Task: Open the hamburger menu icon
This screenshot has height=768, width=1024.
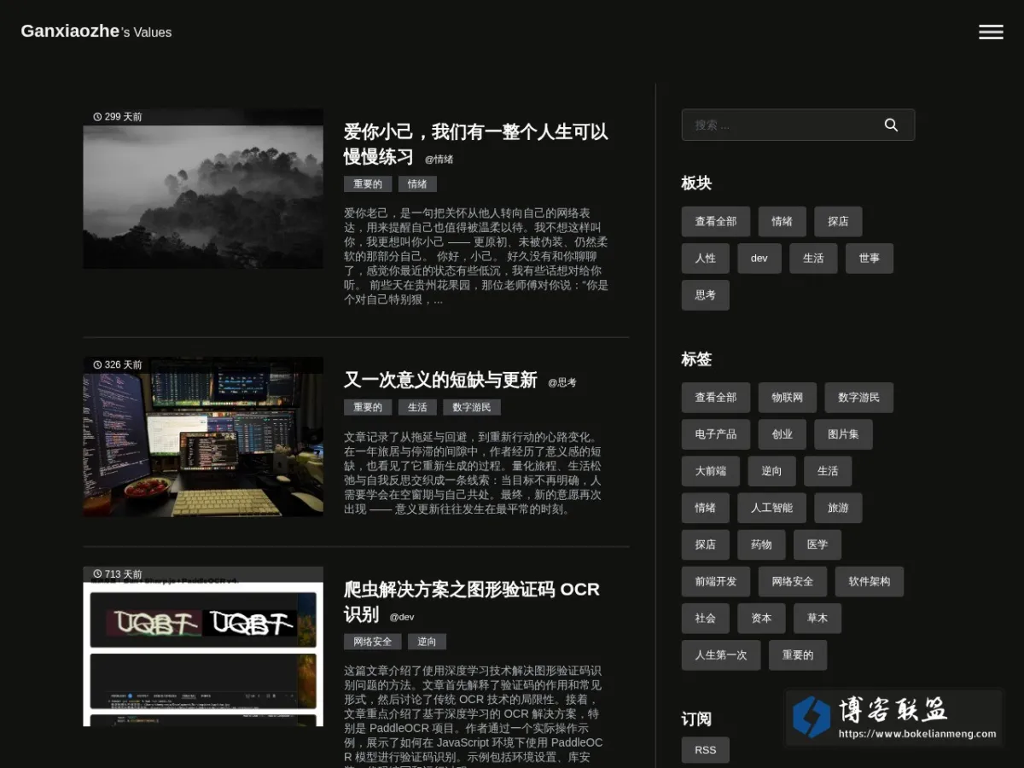Action: [991, 32]
